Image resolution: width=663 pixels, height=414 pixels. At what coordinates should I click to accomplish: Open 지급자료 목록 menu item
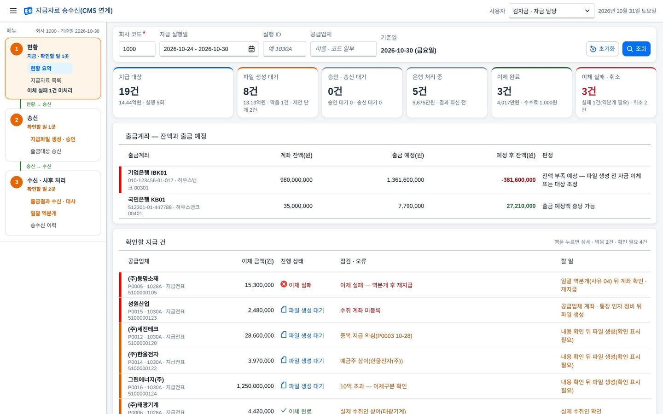pos(46,80)
